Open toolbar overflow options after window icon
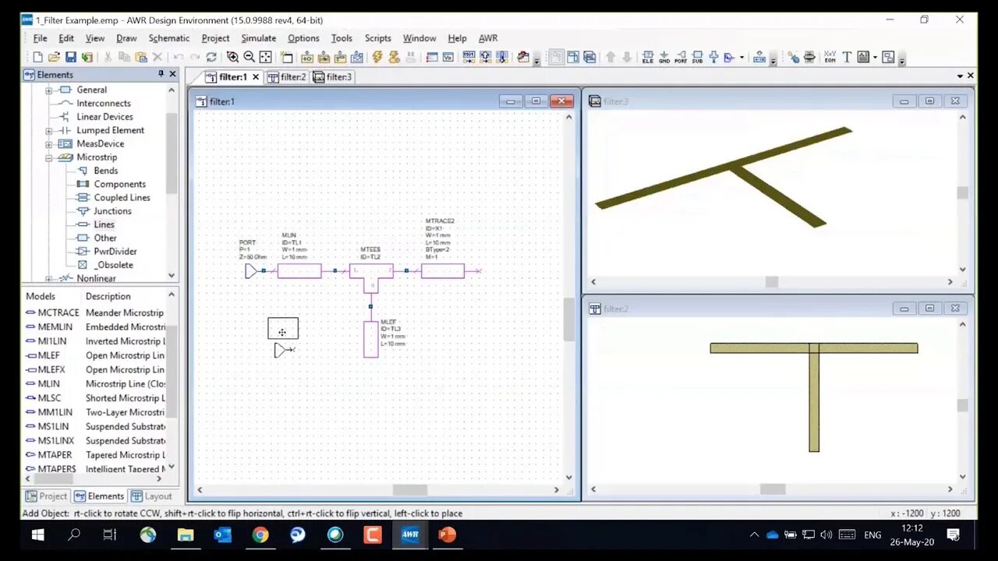Screen dimensions: 998x561 tap(902, 59)
